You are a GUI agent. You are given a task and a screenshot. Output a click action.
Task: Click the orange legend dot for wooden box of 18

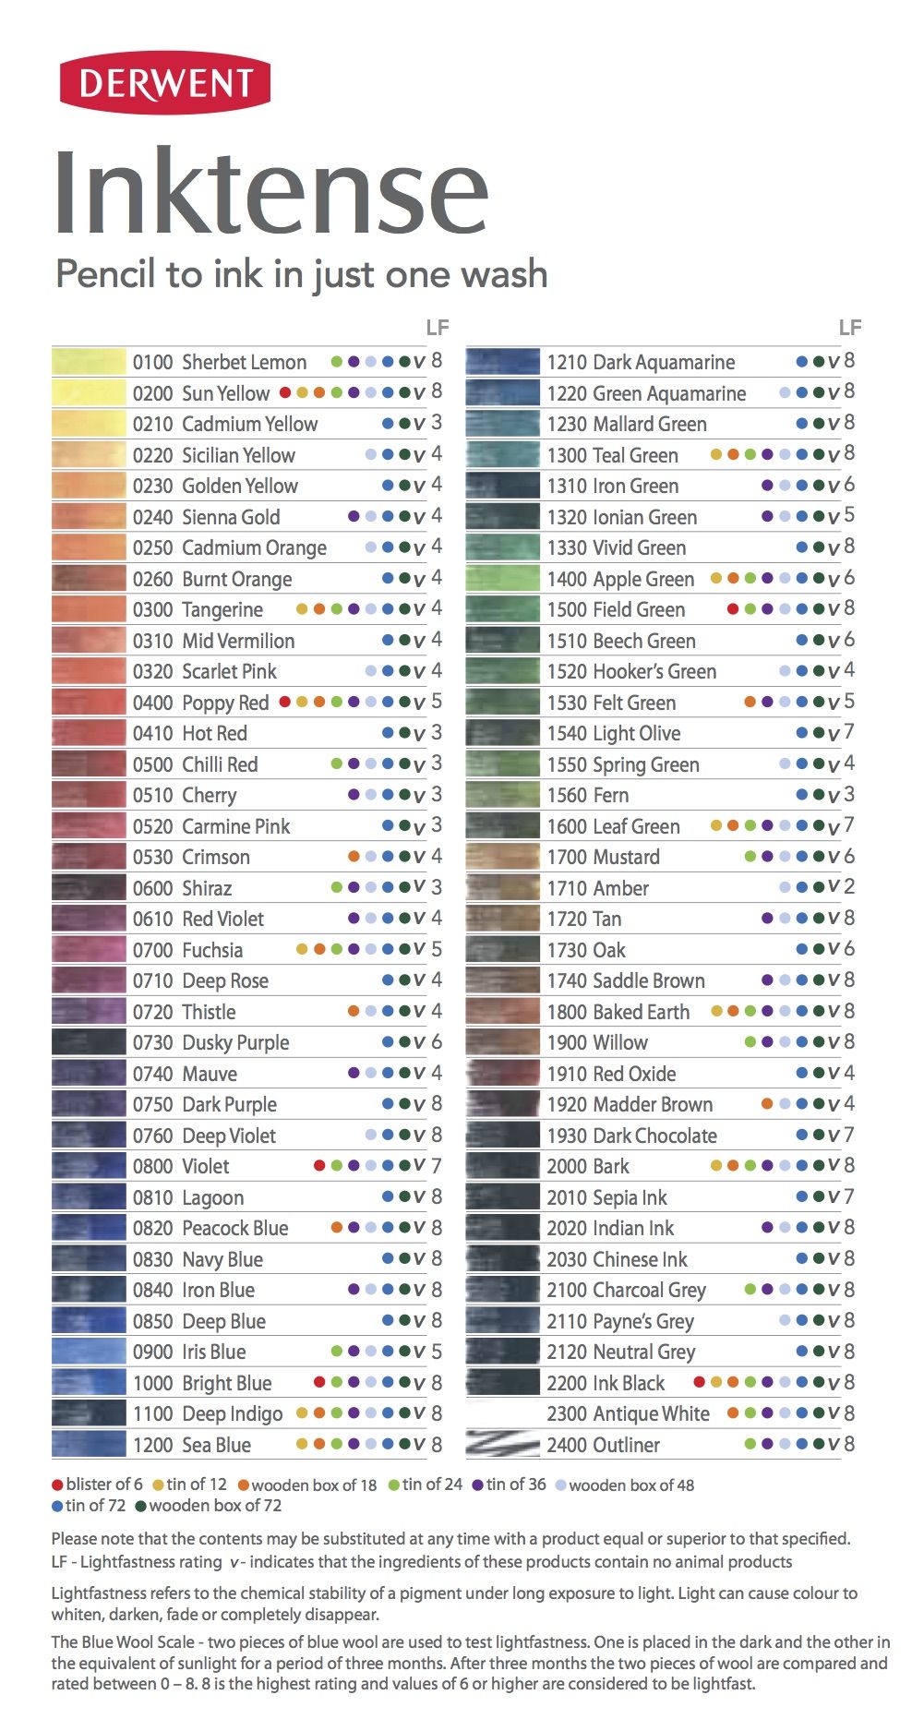click(244, 1485)
